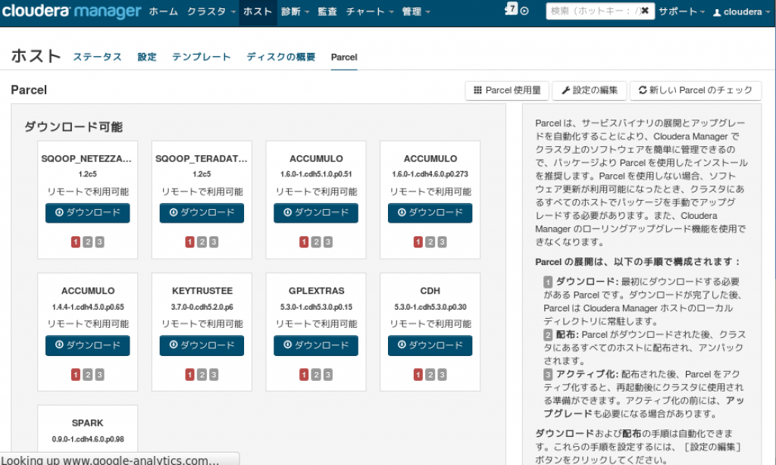Expand the 診断 dropdown menu
The image size is (776, 465).
point(295,11)
